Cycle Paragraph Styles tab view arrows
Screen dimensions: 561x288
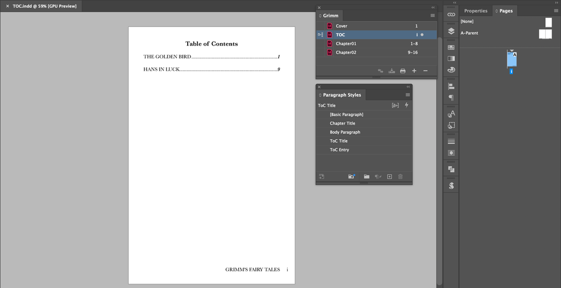(320, 95)
